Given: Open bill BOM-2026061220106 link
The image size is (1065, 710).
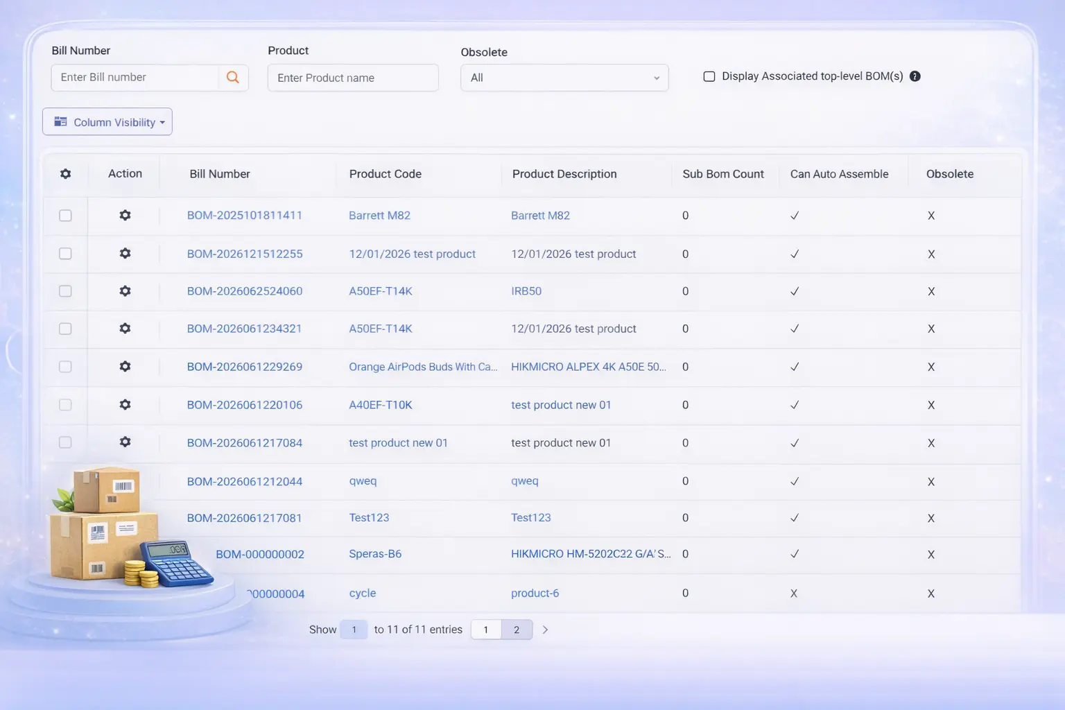Looking at the screenshot, I should tap(245, 405).
